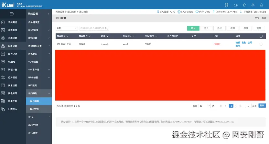Click the 导出 button

220,28
